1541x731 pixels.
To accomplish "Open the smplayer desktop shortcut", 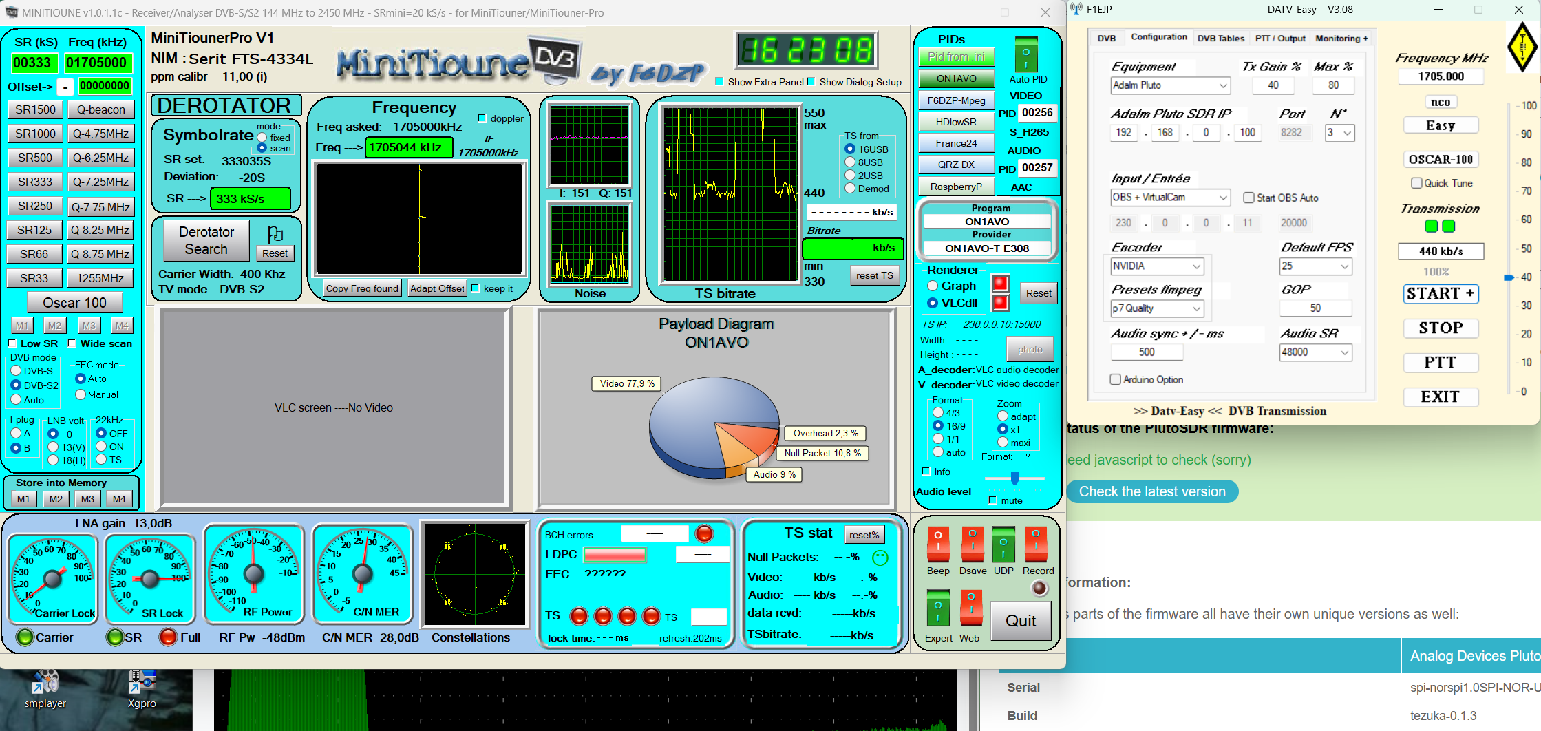I will (x=45, y=688).
